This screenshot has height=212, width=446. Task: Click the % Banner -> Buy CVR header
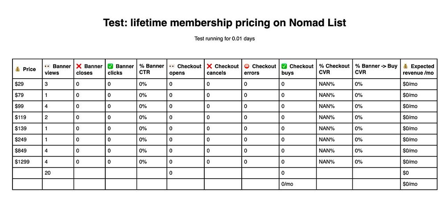[x=376, y=69]
